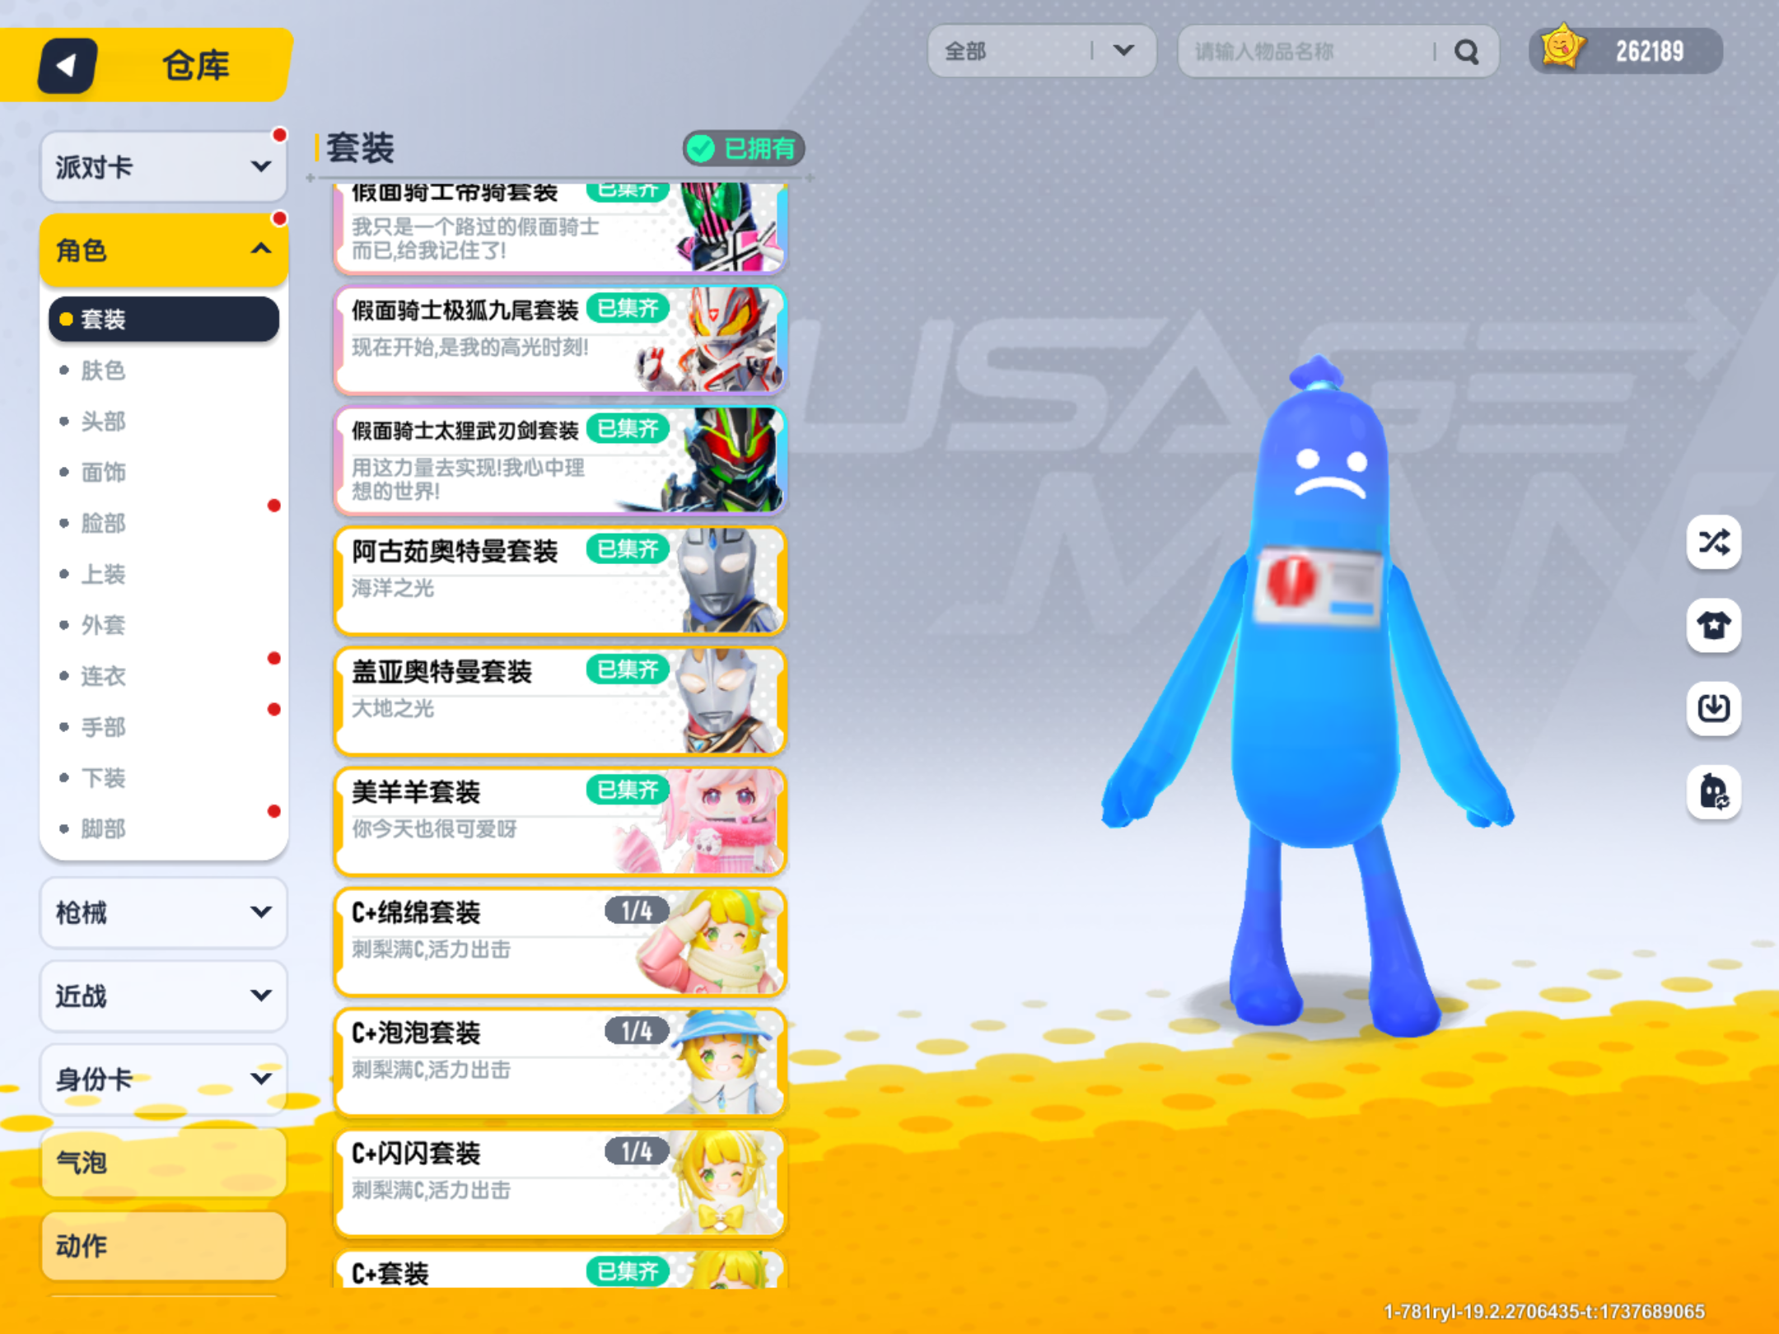Select the 肤色 subcategory
1779x1334 pixels.
[x=104, y=371]
